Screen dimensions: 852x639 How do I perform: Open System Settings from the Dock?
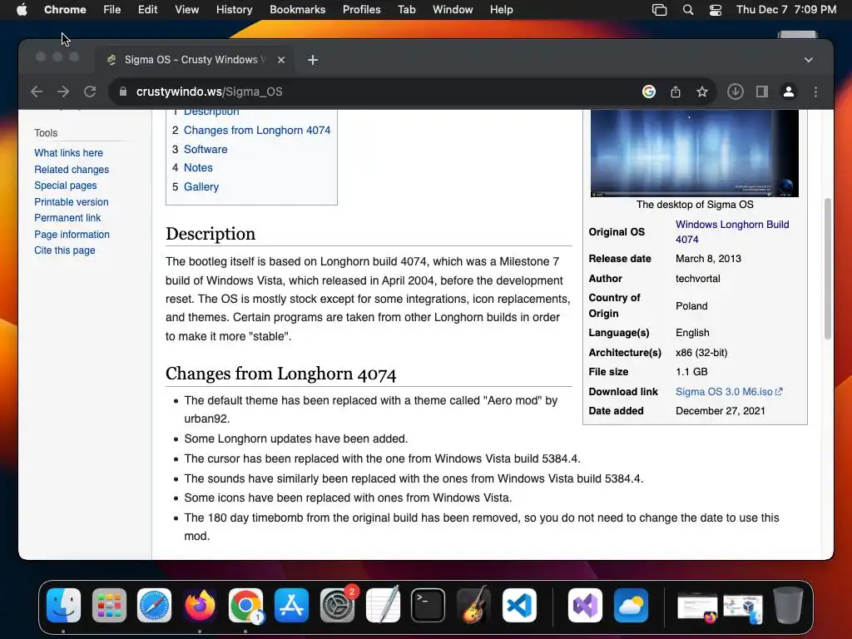coord(337,606)
